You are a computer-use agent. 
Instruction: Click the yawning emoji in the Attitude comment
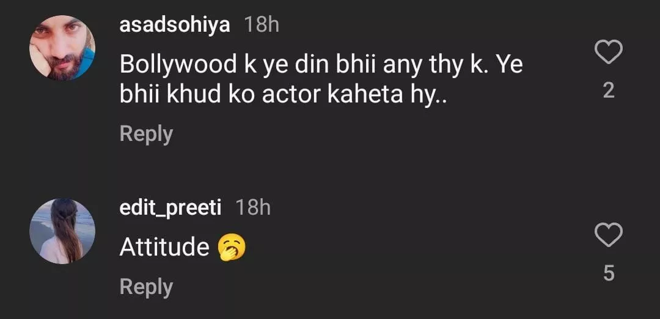click(231, 248)
